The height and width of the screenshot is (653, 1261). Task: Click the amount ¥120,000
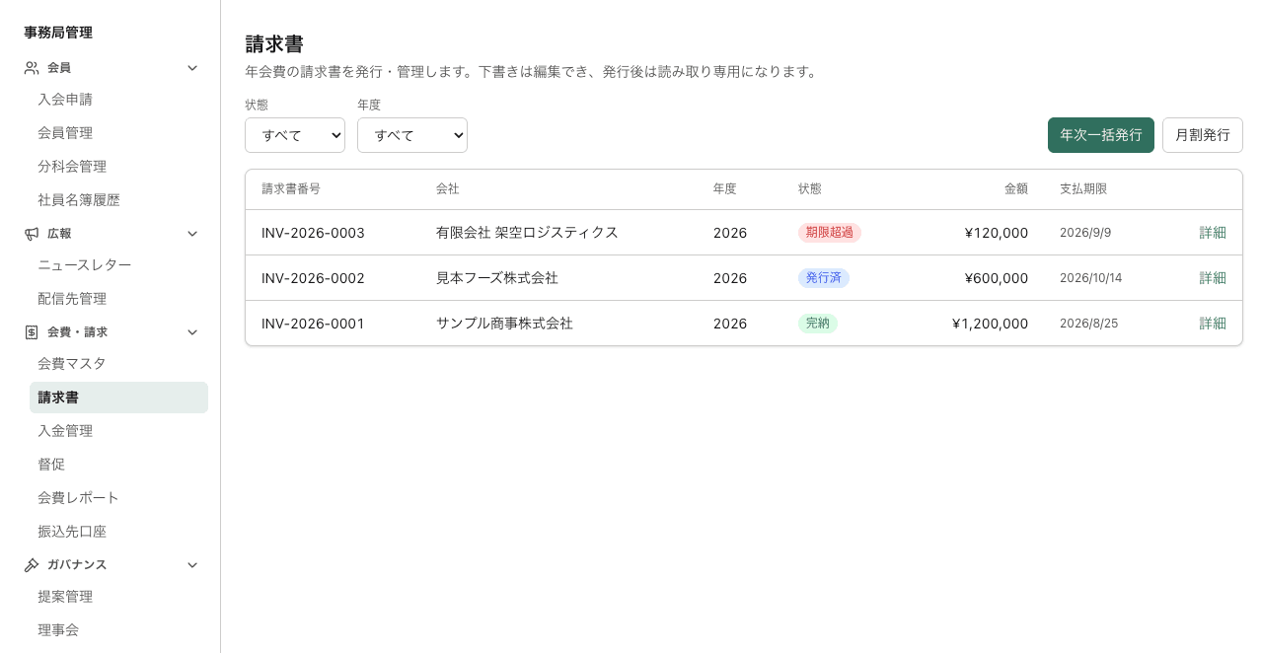(x=997, y=233)
